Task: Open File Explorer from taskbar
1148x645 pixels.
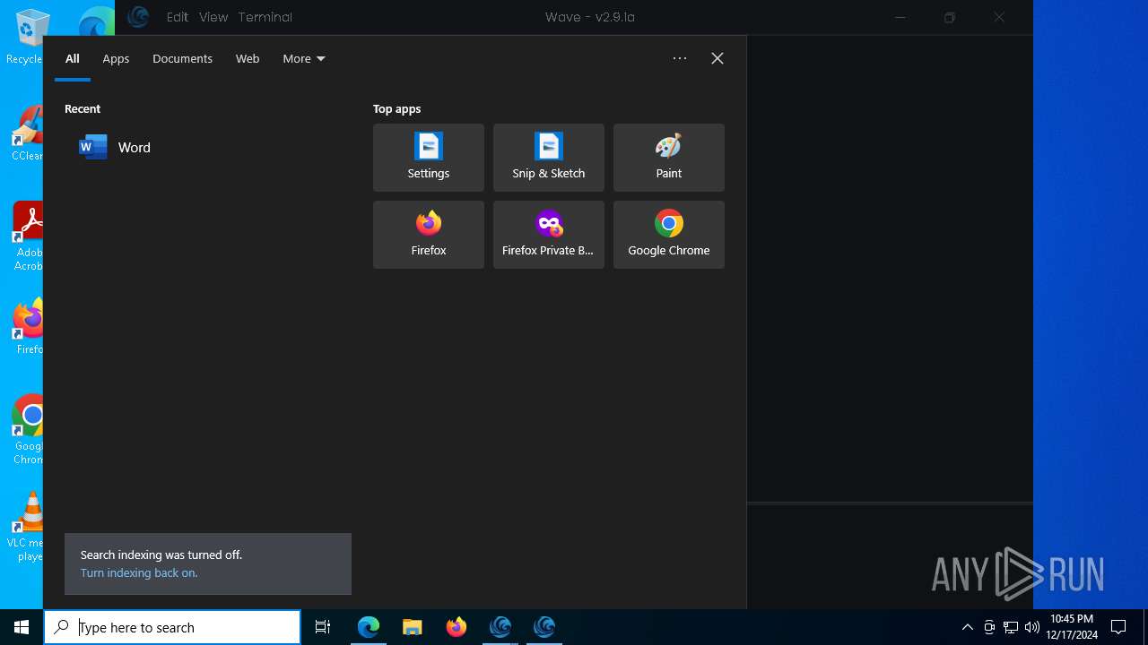Action: tap(413, 627)
